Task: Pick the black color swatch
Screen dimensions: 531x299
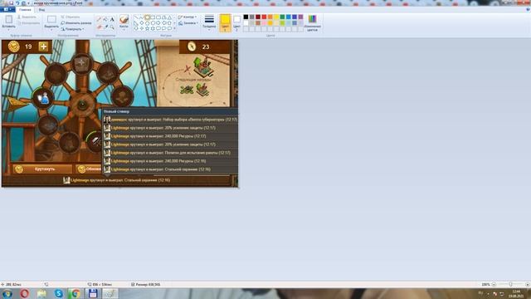Action: pos(246,17)
